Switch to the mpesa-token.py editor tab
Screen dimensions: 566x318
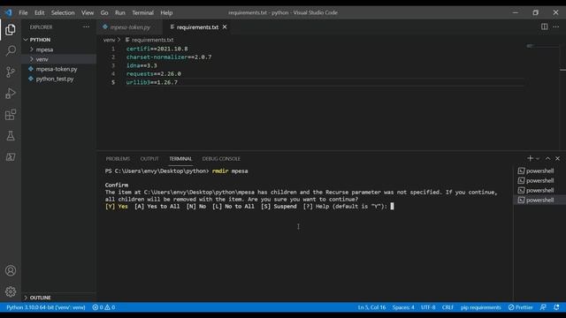(130, 27)
